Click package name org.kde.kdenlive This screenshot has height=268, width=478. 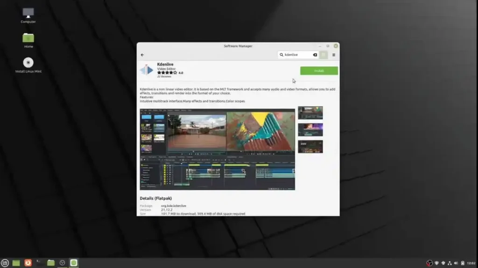click(174, 206)
